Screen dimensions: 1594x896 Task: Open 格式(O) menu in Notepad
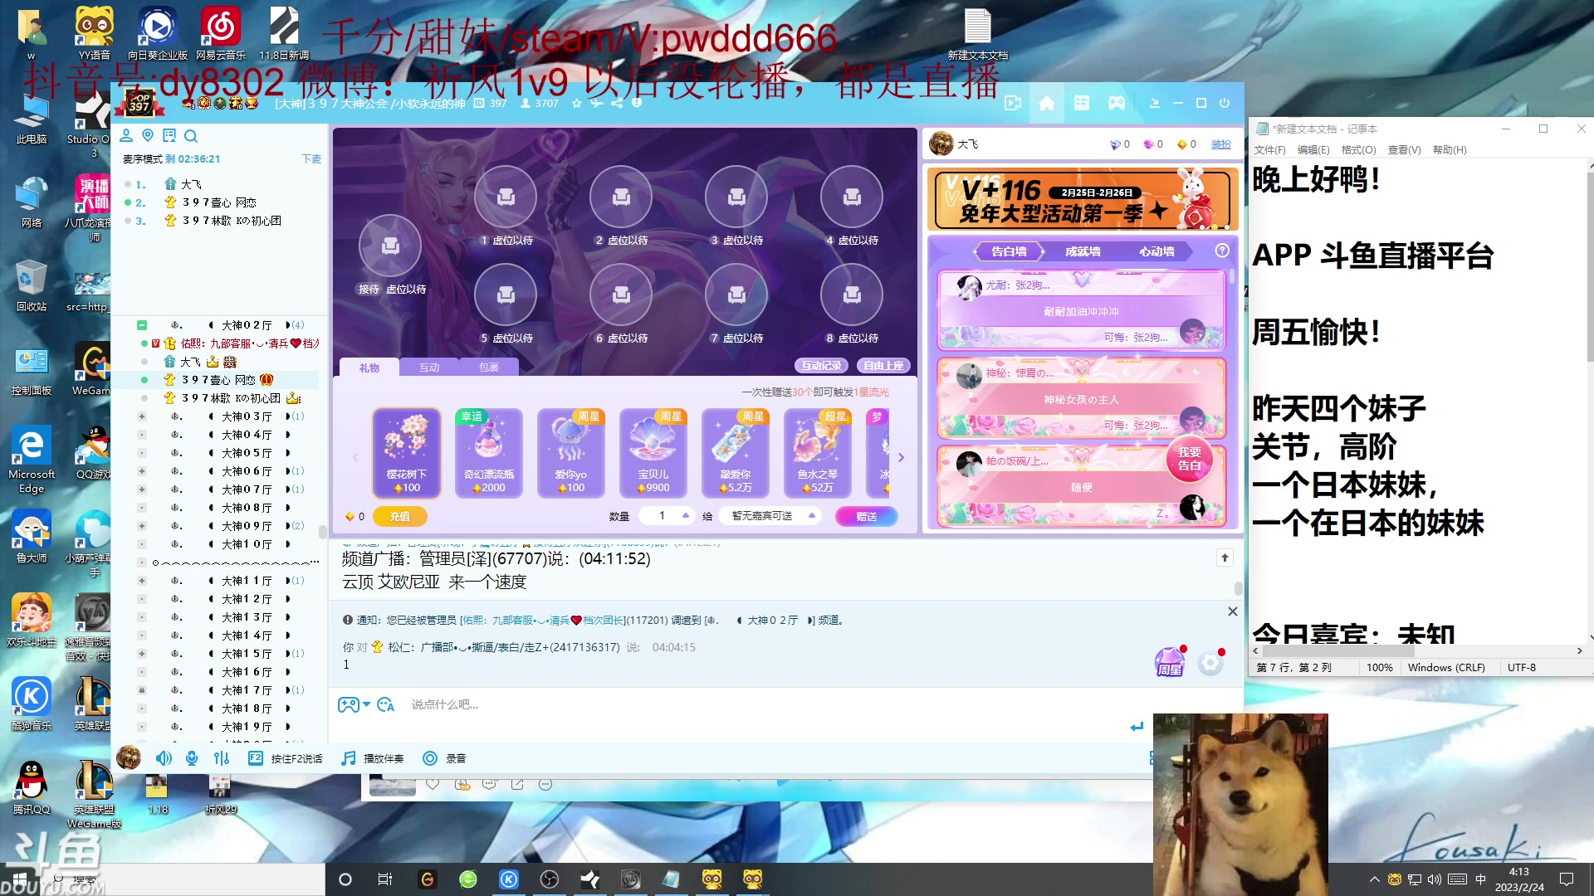(x=1358, y=150)
